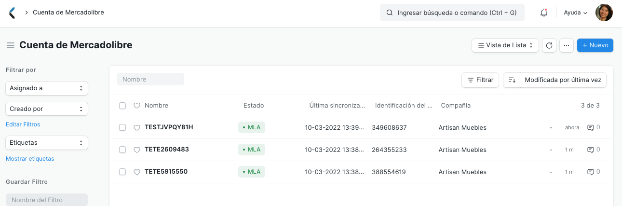This screenshot has width=622, height=206.
Task: Open the TESTJVPQY81H record
Action: (169, 127)
